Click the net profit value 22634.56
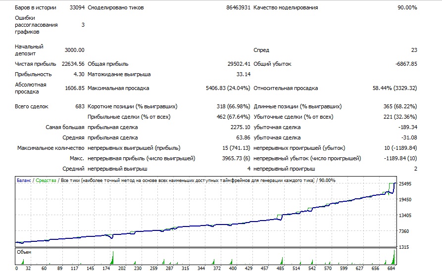This screenshot has height=271, width=442. tap(73, 64)
